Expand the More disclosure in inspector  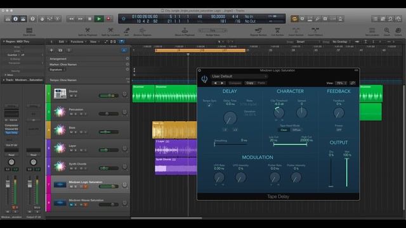pos(6,75)
